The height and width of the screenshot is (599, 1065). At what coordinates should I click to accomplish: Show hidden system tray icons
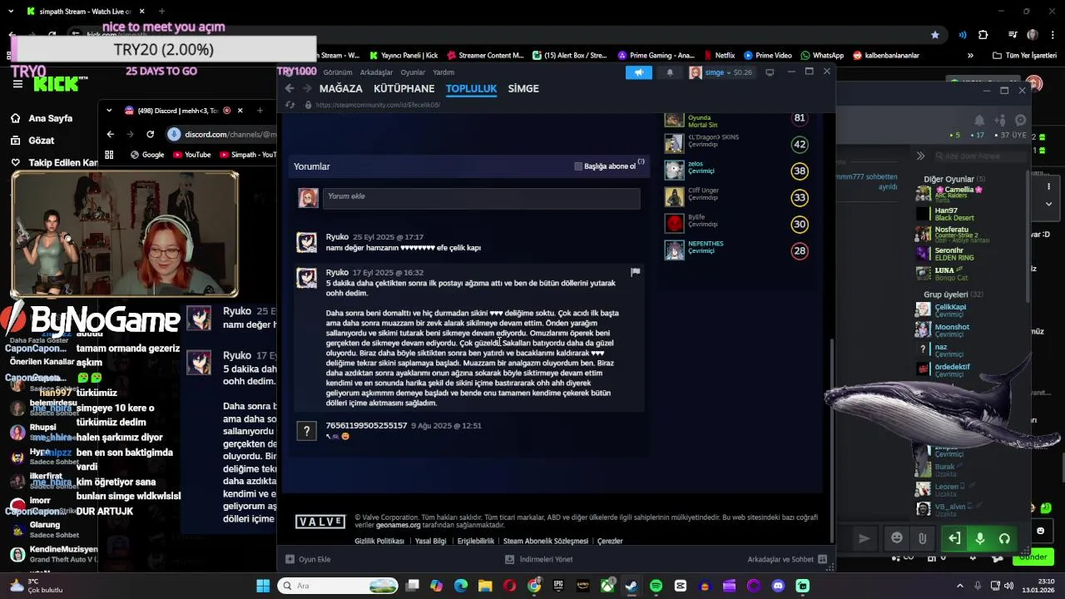(x=959, y=586)
